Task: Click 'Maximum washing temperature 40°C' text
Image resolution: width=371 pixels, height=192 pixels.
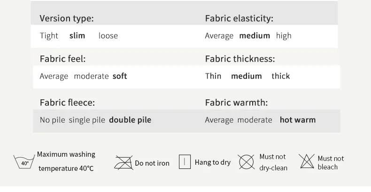Action: (x=66, y=161)
